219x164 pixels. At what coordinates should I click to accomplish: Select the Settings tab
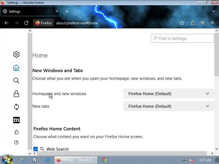tap(31, 11)
